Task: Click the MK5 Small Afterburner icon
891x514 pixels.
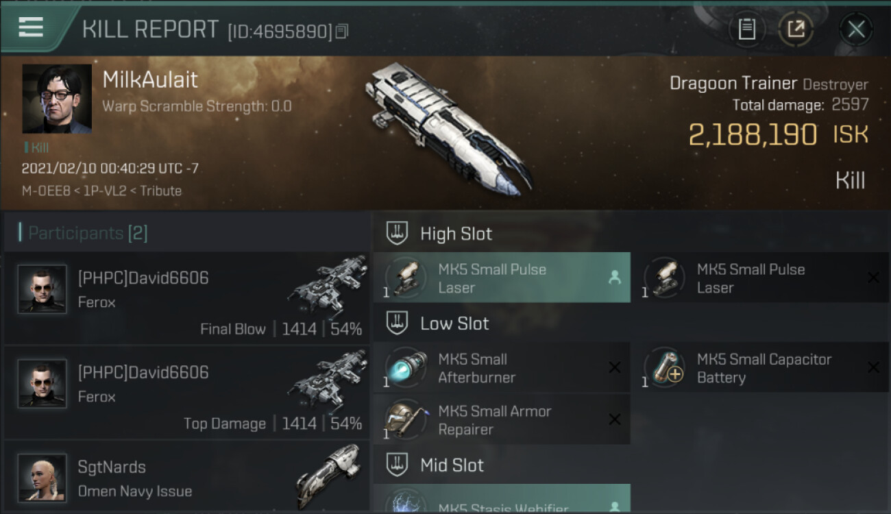Action: click(x=406, y=368)
